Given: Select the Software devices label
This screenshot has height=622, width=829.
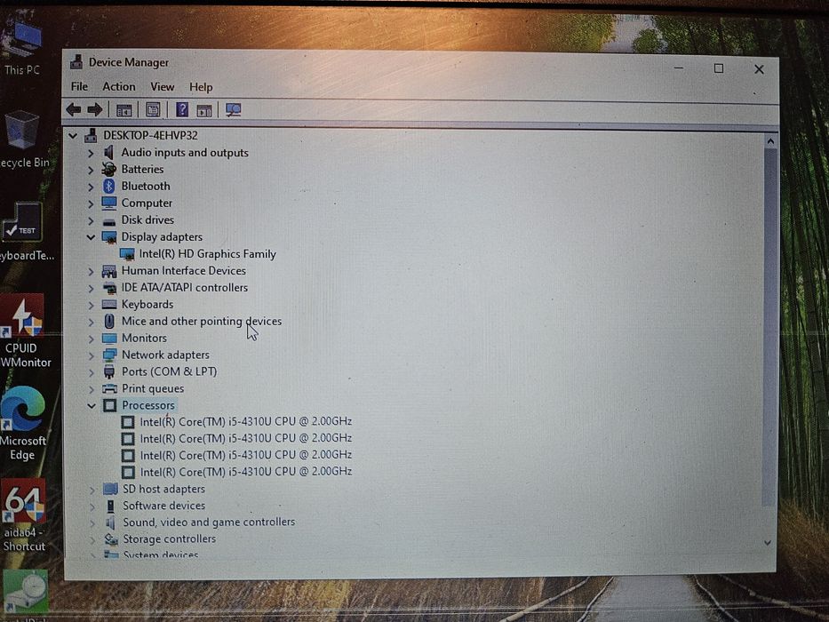Looking at the screenshot, I should [x=163, y=506].
